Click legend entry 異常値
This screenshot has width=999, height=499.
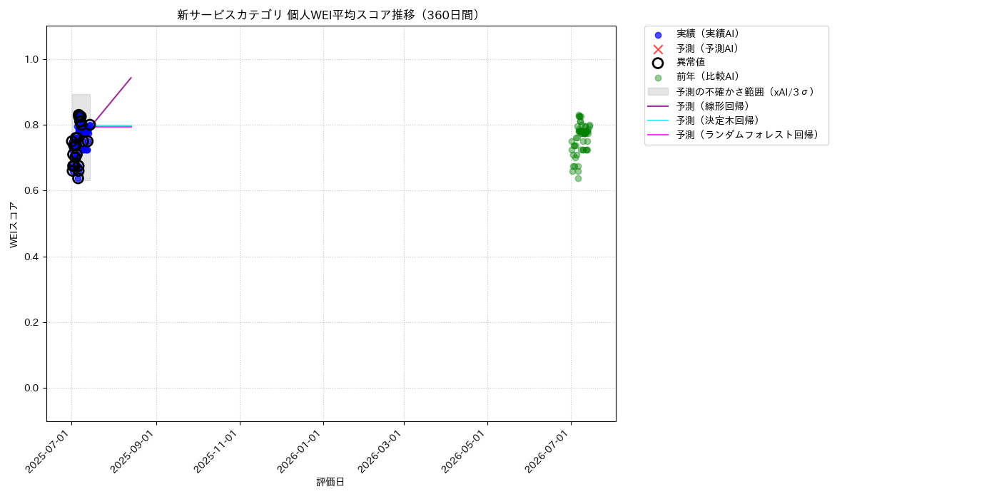click(691, 63)
